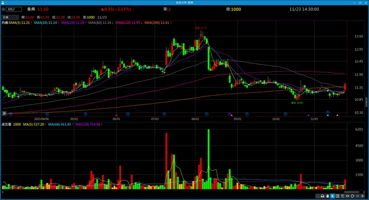Zoom in with the plus icon

(x=363, y=196)
